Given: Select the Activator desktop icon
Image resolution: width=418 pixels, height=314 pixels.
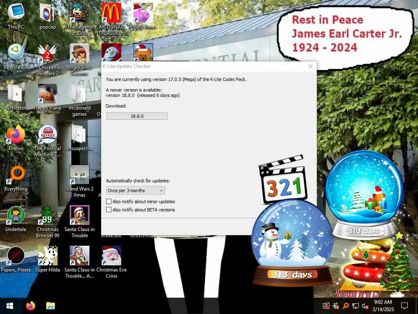Looking at the screenshot, I should (x=16, y=97).
